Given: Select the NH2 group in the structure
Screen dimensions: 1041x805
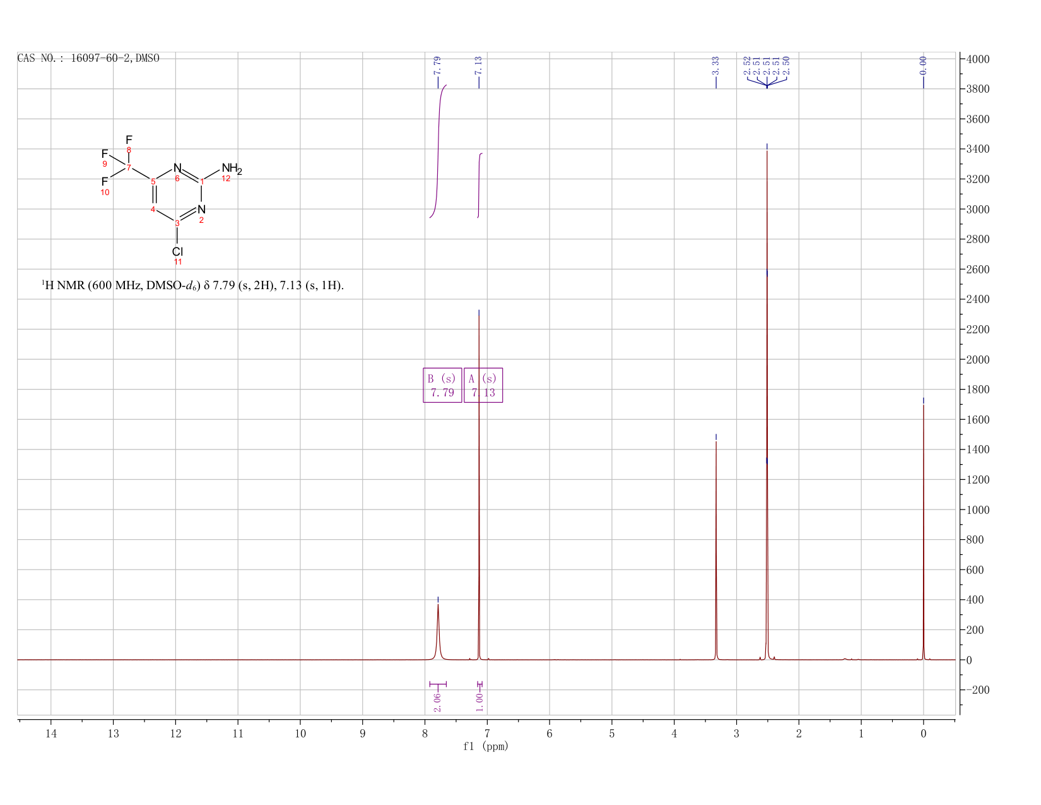Looking at the screenshot, I should (x=232, y=169).
